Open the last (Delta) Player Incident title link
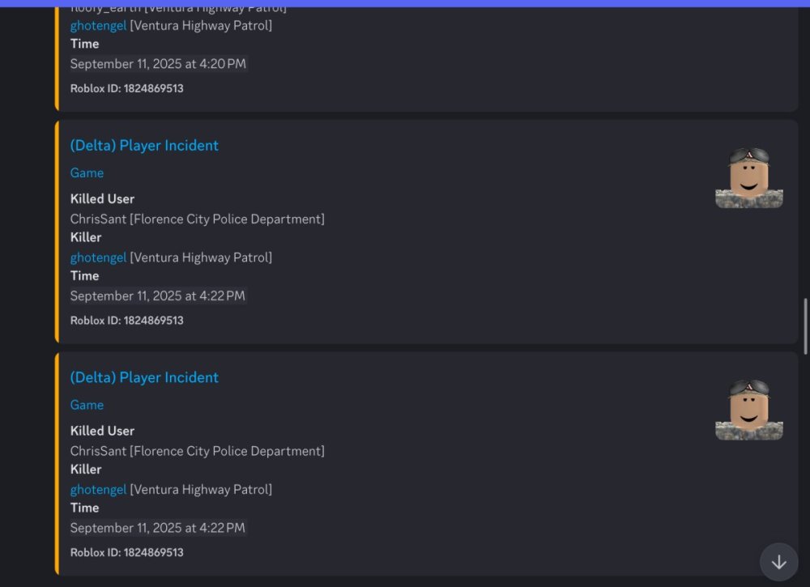Viewport: 810px width, 587px height. click(144, 377)
